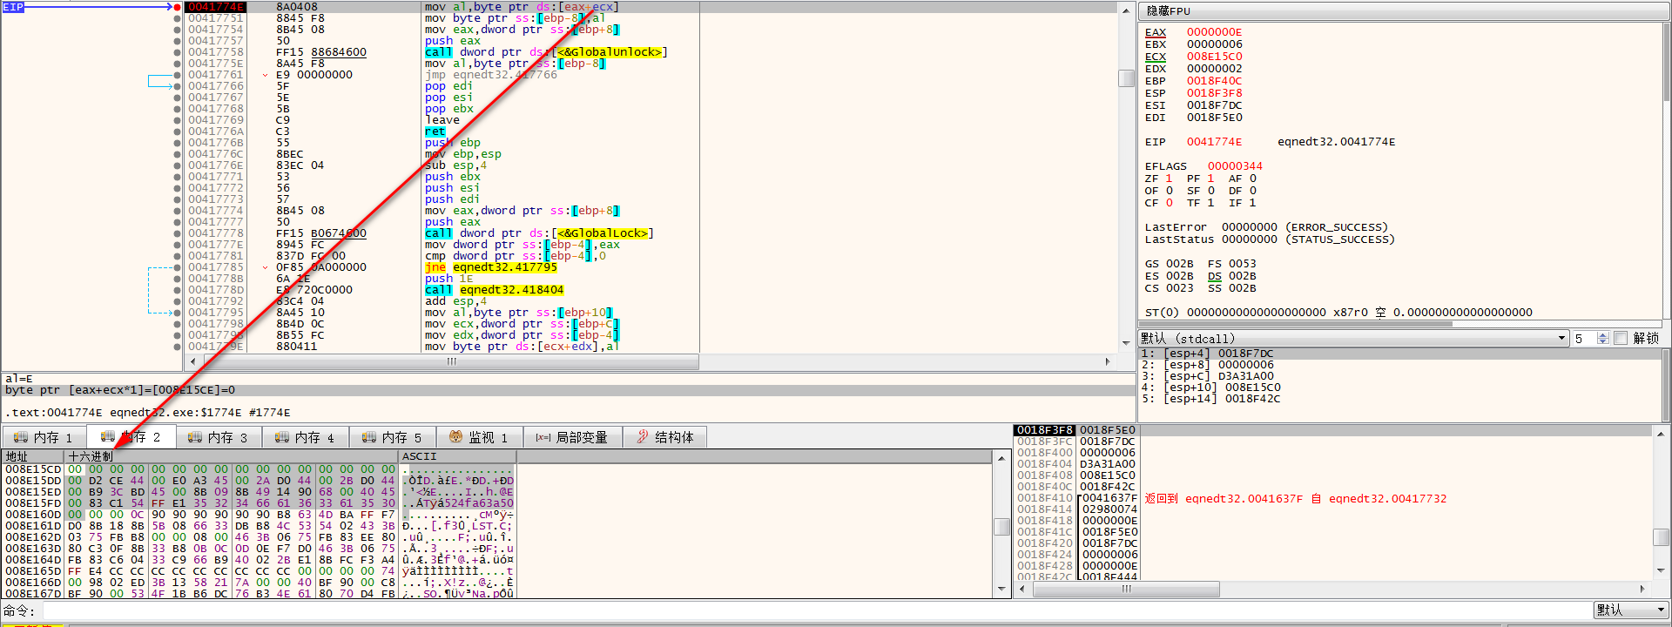Click disassembly vertical scrollbar down arrow
Viewport: 1672px width, 627px height.
[x=1126, y=343]
